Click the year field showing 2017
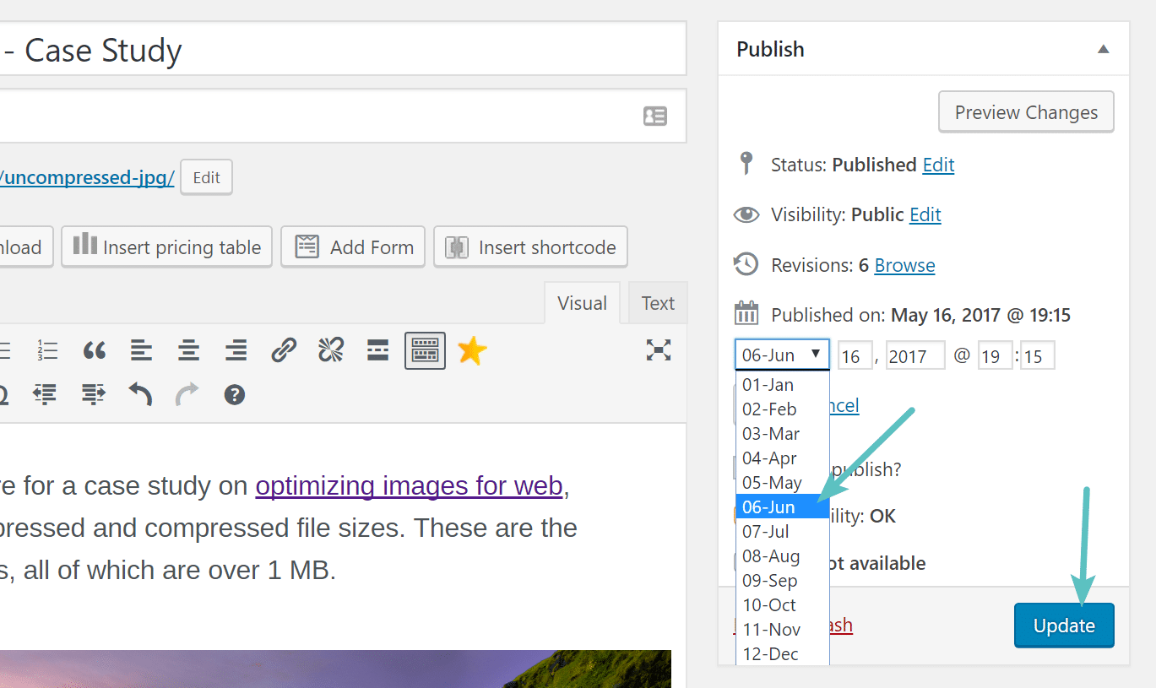1156x688 pixels. click(x=915, y=355)
